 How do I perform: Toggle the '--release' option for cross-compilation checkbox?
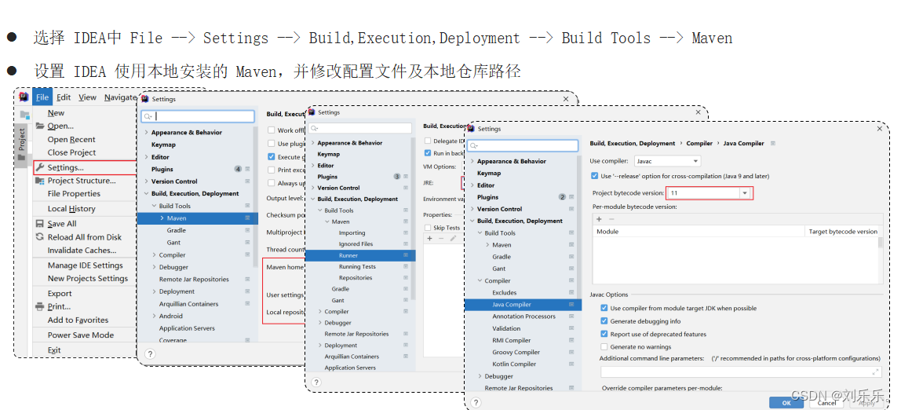point(595,176)
